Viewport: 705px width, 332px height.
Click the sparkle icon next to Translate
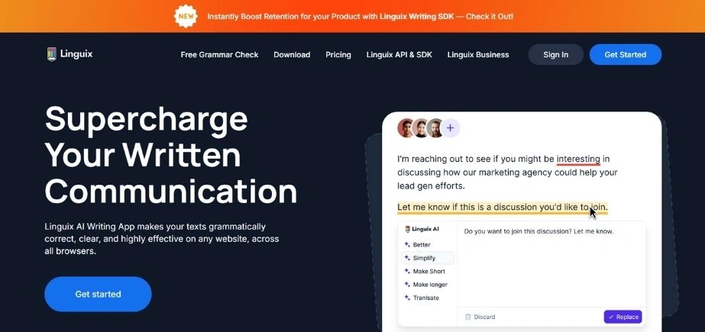[407, 298]
